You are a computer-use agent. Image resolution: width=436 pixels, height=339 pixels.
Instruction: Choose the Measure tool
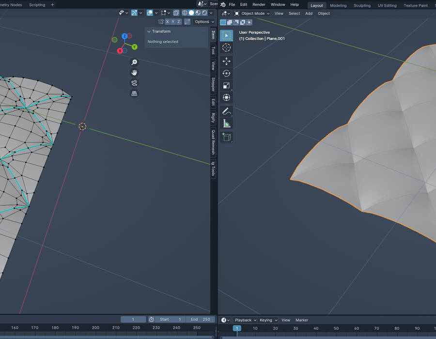[226, 123]
